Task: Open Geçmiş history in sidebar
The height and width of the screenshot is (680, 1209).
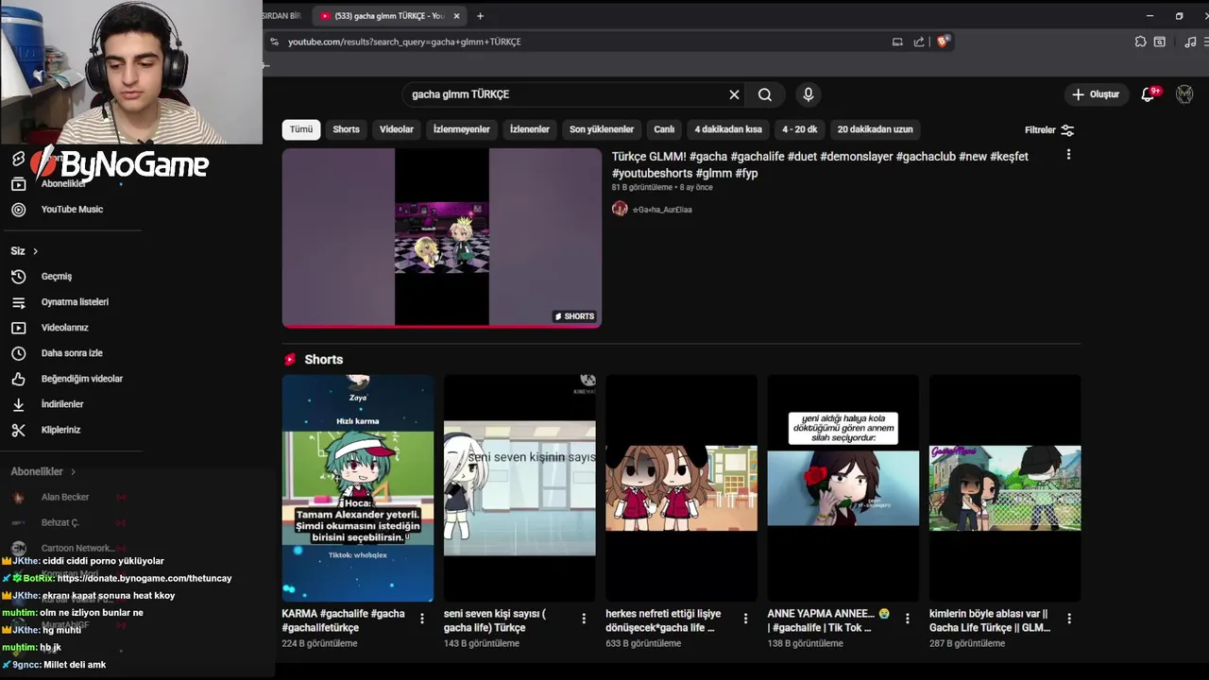Action: point(57,277)
